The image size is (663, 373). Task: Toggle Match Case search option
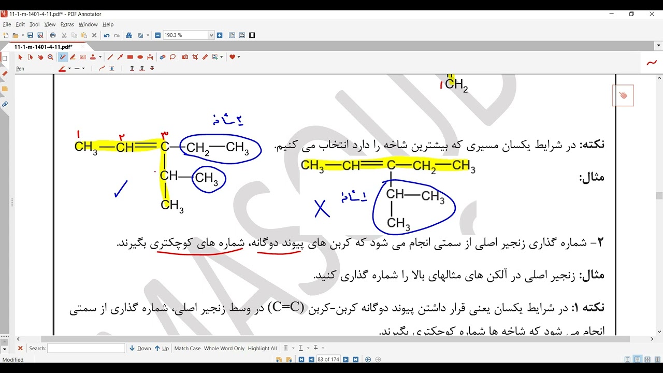pyautogui.click(x=188, y=348)
